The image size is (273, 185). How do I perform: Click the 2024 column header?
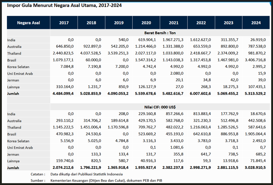click(256, 23)
